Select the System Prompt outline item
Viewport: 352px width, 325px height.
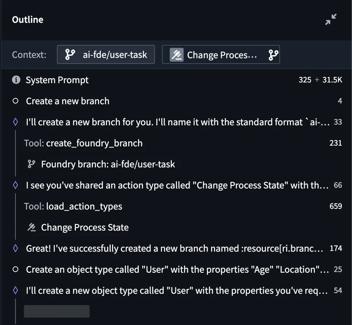tap(177, 80)
